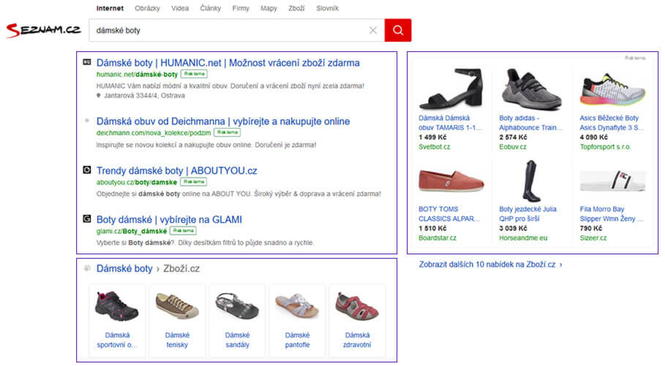
Task: Open the Dámské pantofle category image
Action: pyautogui.click(x=297, y=306)
